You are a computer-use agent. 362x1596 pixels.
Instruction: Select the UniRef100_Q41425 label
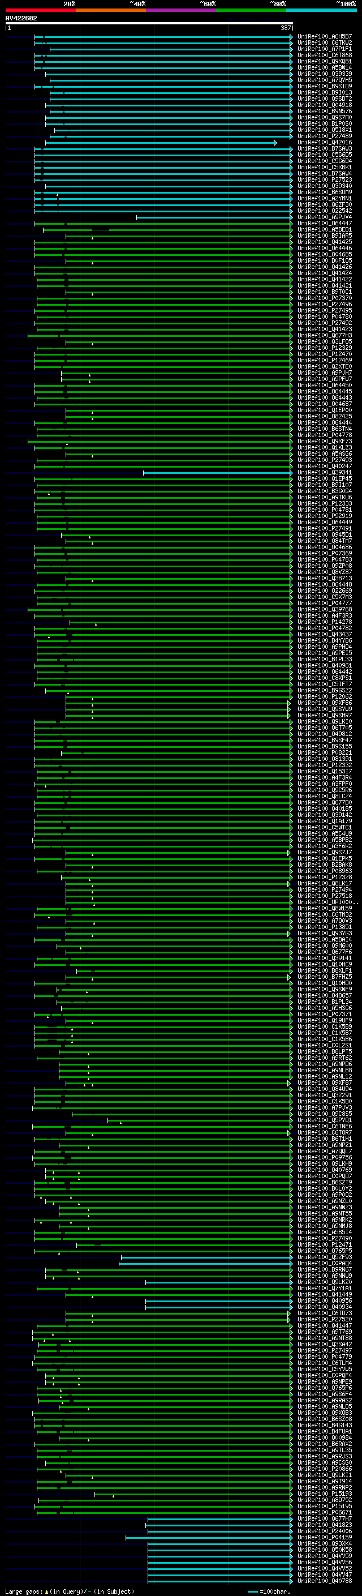[325, 242]
